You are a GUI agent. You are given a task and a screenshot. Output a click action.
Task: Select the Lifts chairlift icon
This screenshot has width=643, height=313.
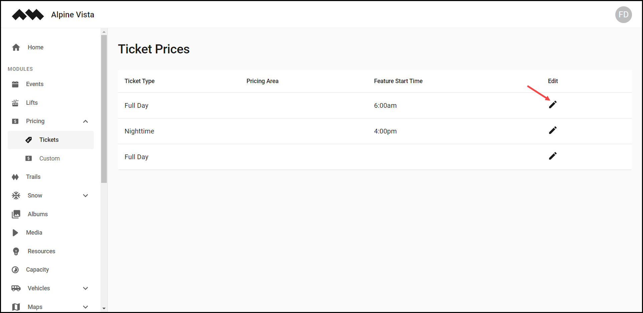(15, 102)
